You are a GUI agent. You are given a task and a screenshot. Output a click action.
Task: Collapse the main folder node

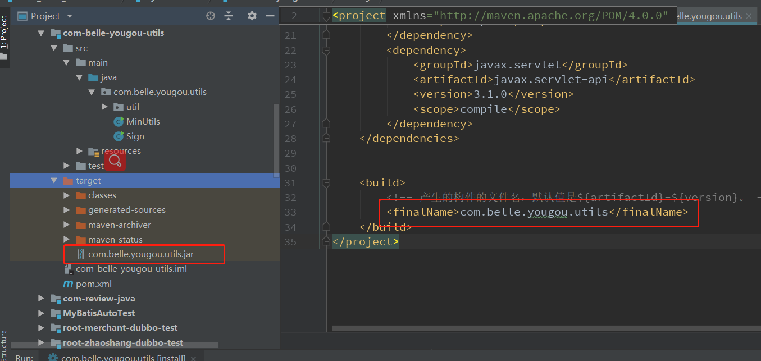pos(67,62)
